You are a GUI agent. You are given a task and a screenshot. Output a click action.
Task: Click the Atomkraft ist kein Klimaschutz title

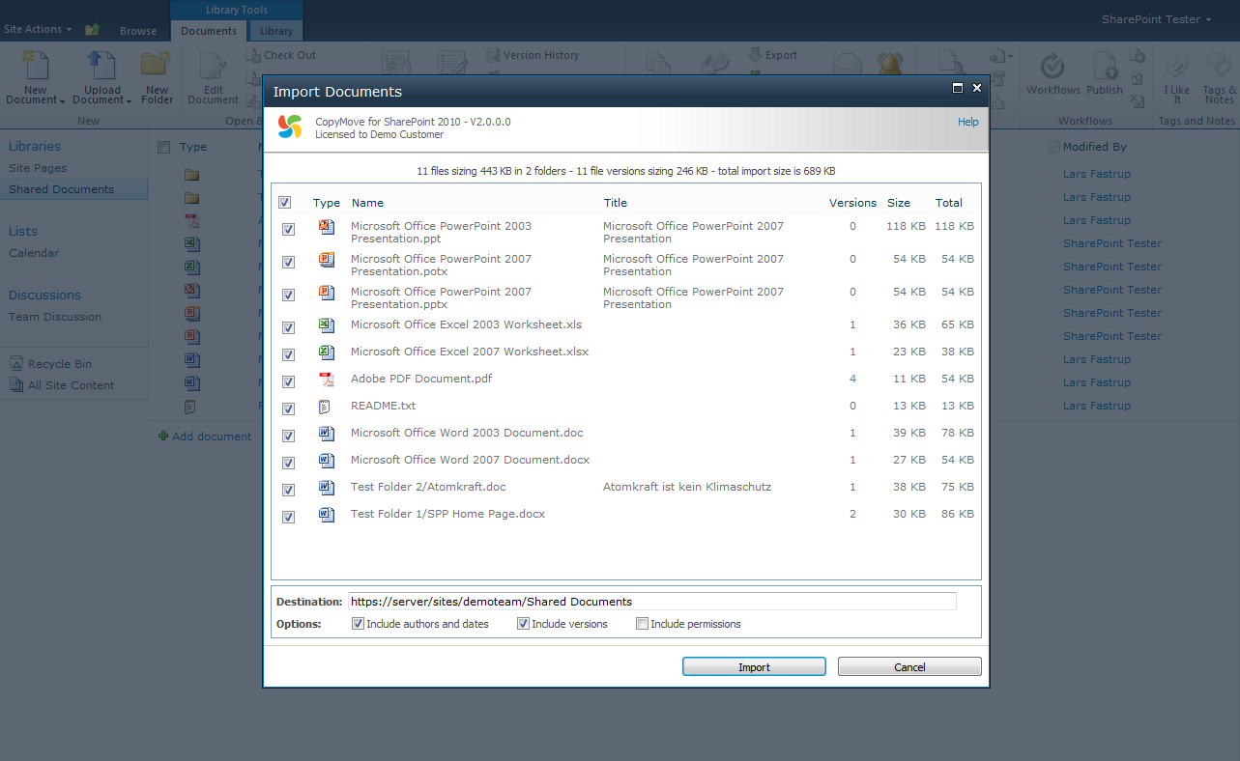tap(687, 487)
